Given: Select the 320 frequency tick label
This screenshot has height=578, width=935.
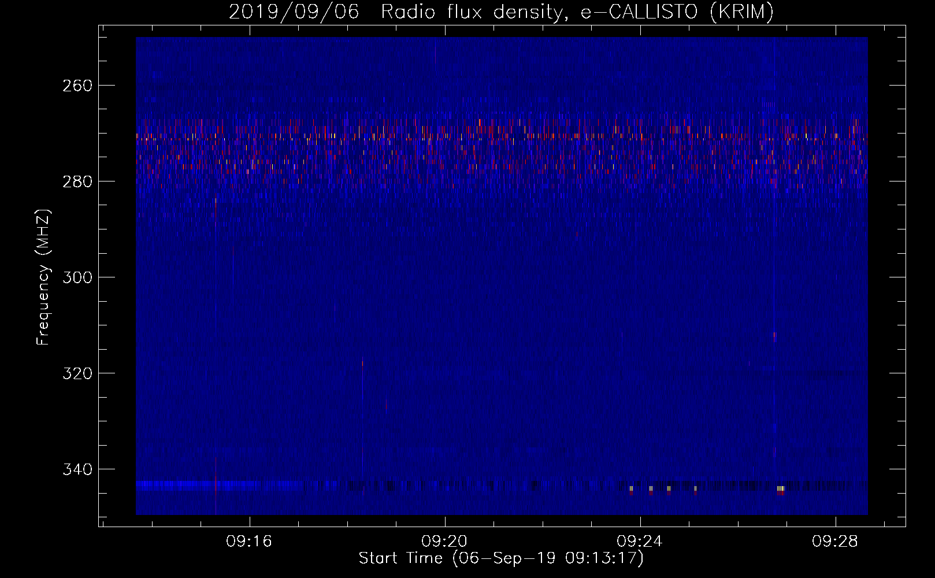Looking at the screenshot, I should pos(77,373).
